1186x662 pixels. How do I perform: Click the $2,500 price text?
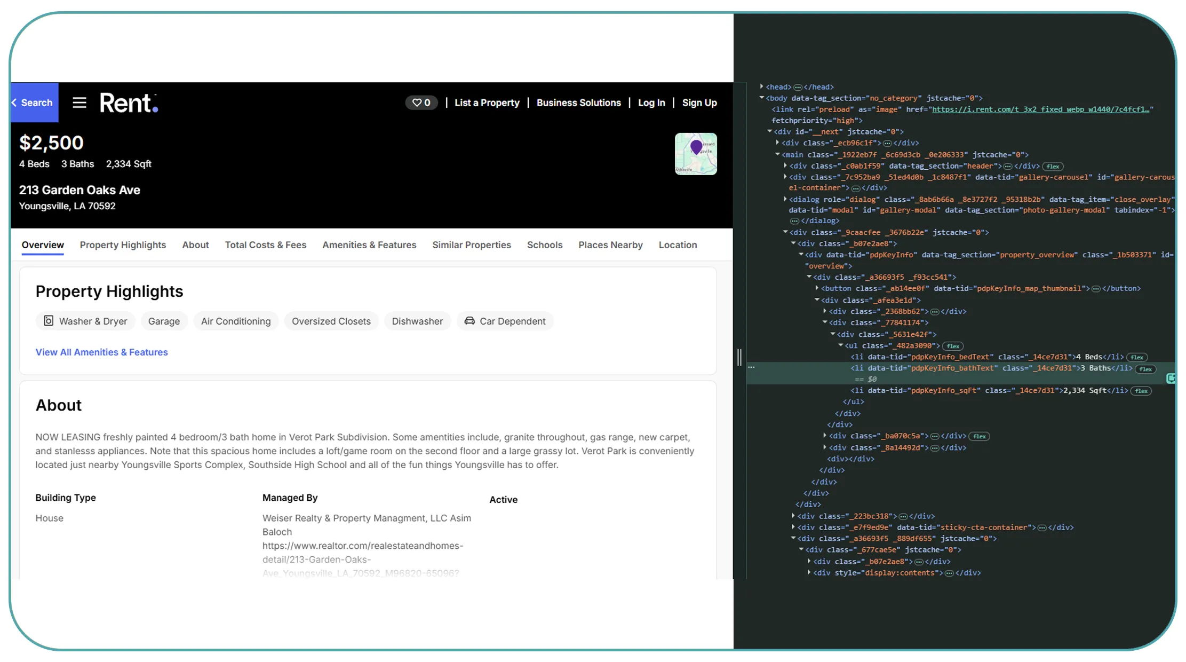click(51, 143)
